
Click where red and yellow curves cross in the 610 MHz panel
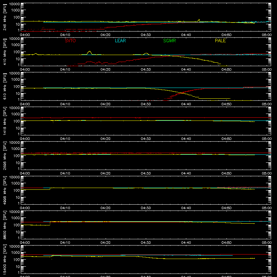(181, 93)
